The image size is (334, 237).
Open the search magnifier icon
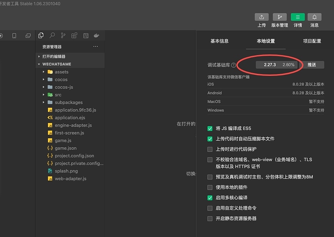[52, 35]
